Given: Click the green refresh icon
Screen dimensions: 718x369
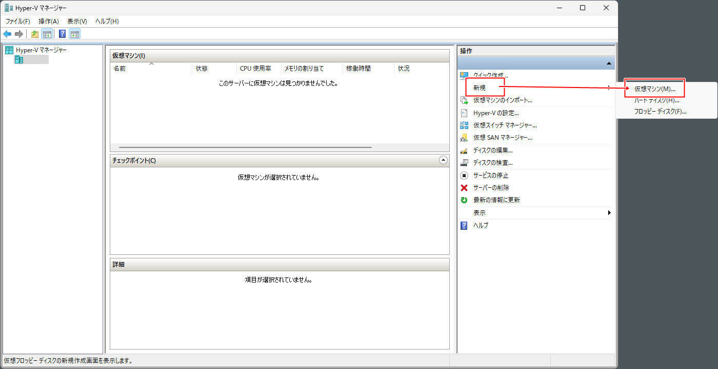Looking at the screenshot, I should point(464,200).
